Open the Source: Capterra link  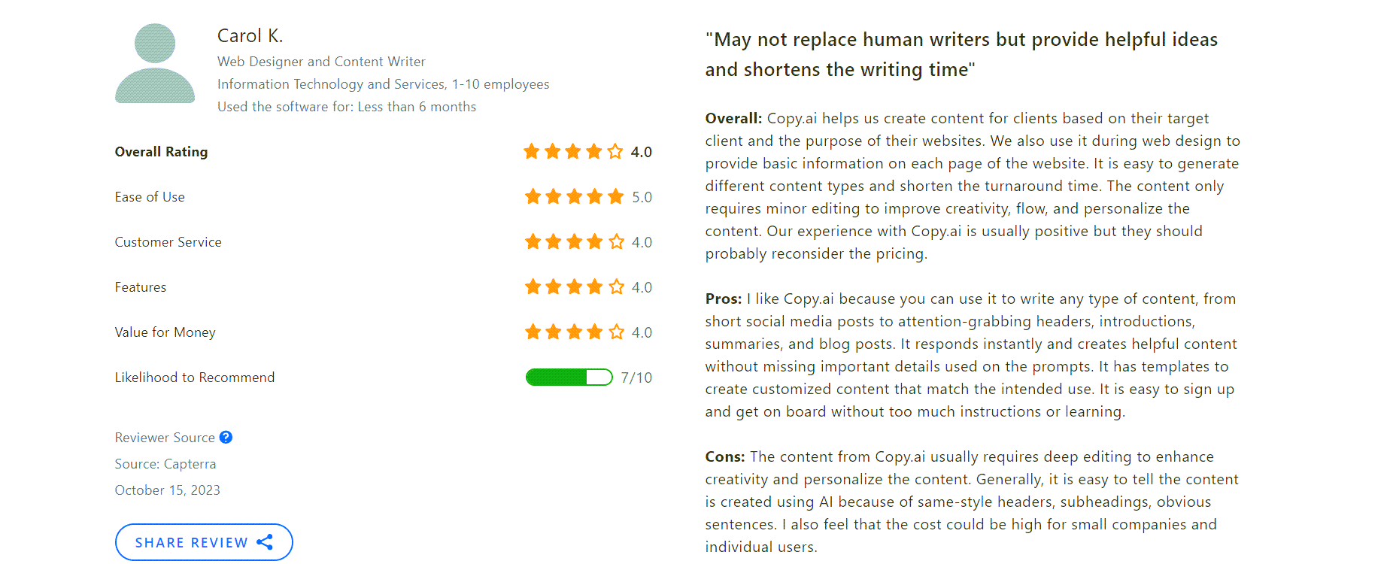pyautogui.click(x=165, y=463)
